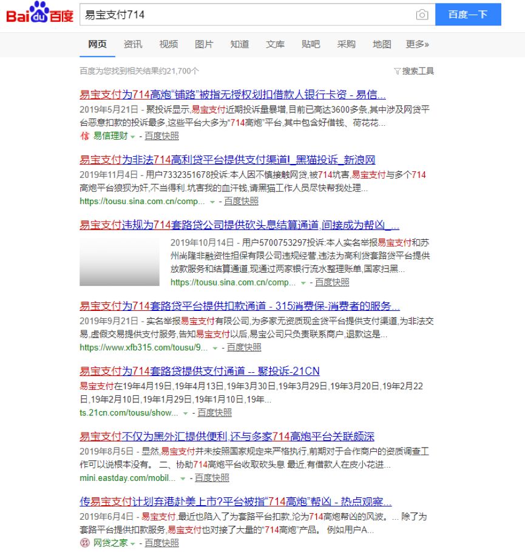Open result 易宝支付为714套路贷提供支付通道 聚投诉-21CN
This screenshot has width=525, height=552.
click(200, 371)
